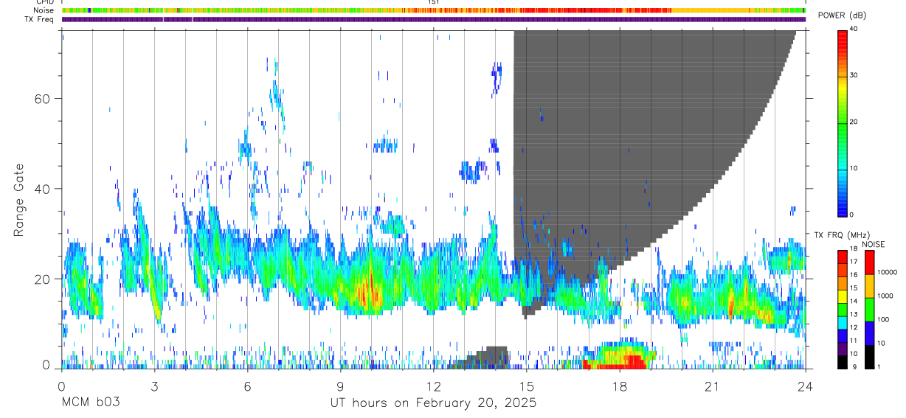
Task: Click the POWER (dB) colorbar title
Action: (842, 15)
